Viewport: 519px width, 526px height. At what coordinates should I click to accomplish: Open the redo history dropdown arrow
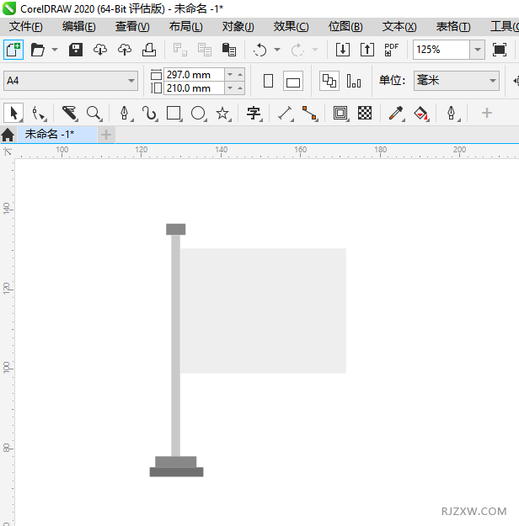pyautogui.click(x=315, y=50)
